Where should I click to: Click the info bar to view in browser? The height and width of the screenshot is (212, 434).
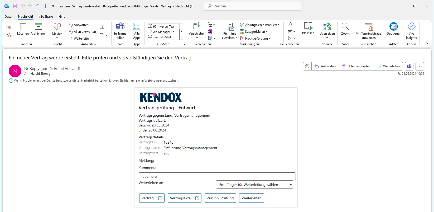click(x=94, y=81)
